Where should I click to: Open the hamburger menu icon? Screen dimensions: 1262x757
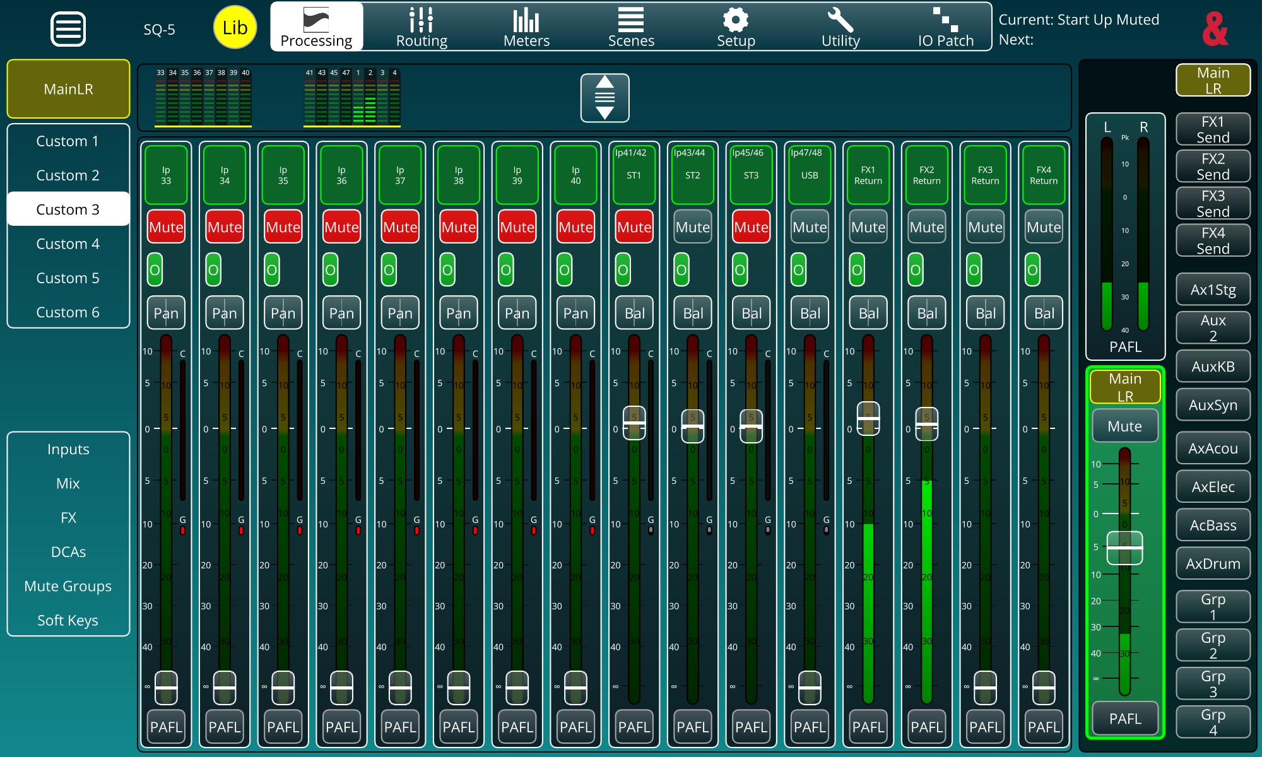[x=68, y=29]
